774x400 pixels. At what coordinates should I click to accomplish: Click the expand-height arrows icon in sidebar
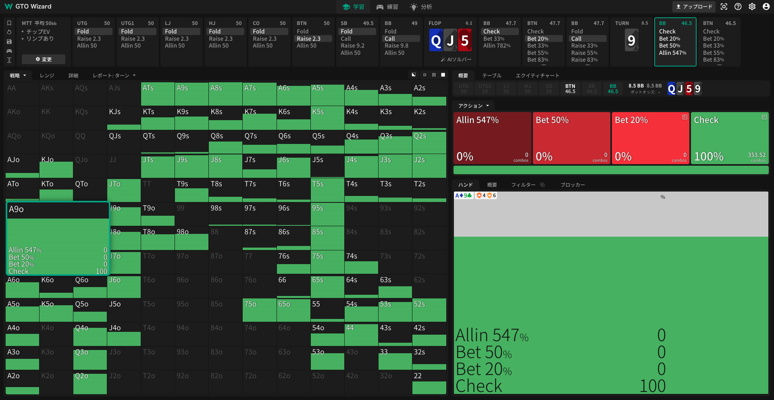point(9,60)
